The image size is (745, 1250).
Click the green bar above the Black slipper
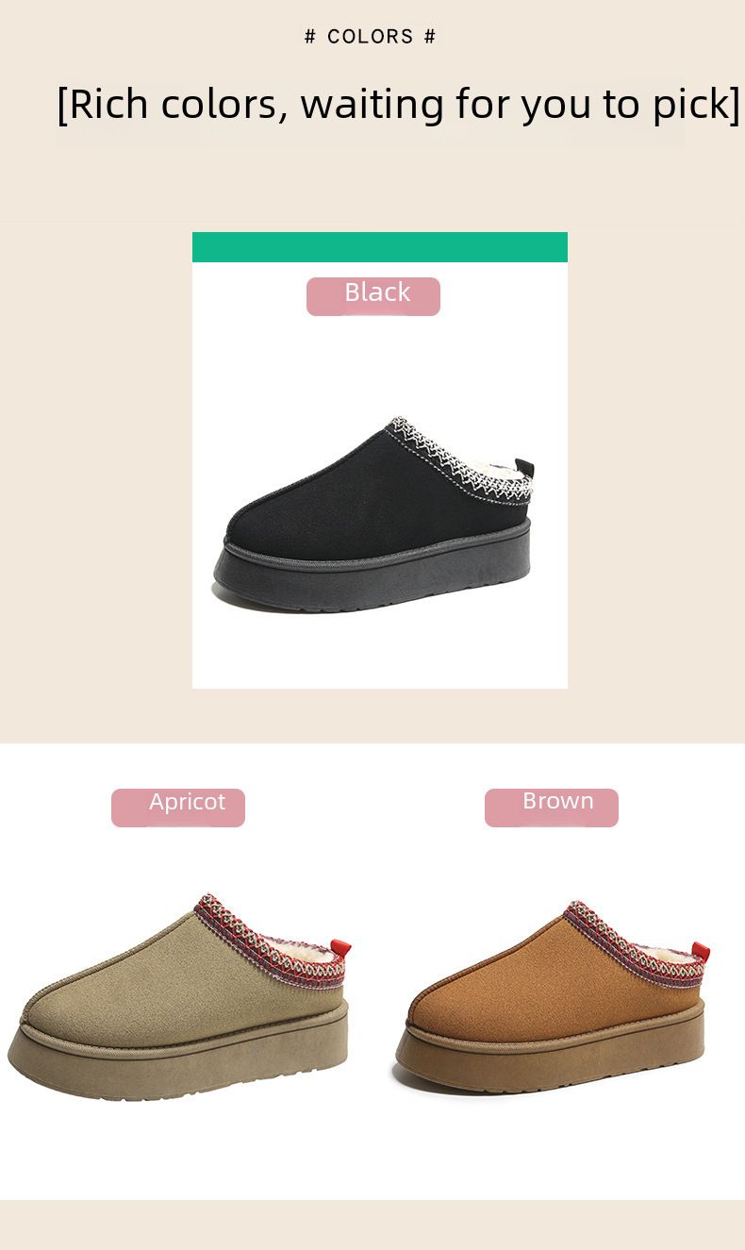click(380, 247)
